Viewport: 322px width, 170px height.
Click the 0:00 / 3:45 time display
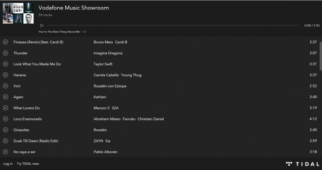pos(312,25)
